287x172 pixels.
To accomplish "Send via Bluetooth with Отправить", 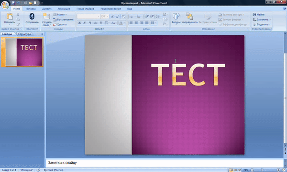I will click(x=32, y=18).
